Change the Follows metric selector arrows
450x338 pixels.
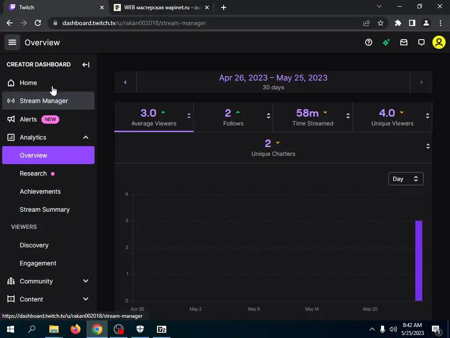click(x=269, y=116)
